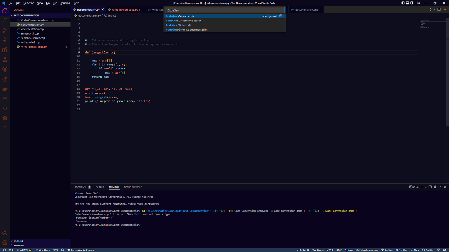
Task: Toggle the bottom Panel layout button
Action: (x=408, y=3)
